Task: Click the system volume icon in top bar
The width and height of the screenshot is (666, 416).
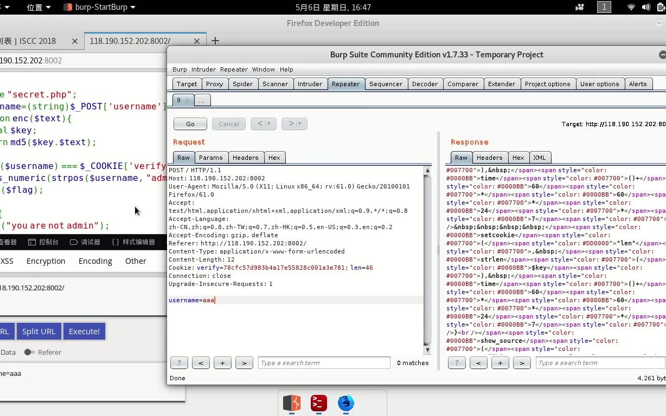Action: (x=646, y=7)
